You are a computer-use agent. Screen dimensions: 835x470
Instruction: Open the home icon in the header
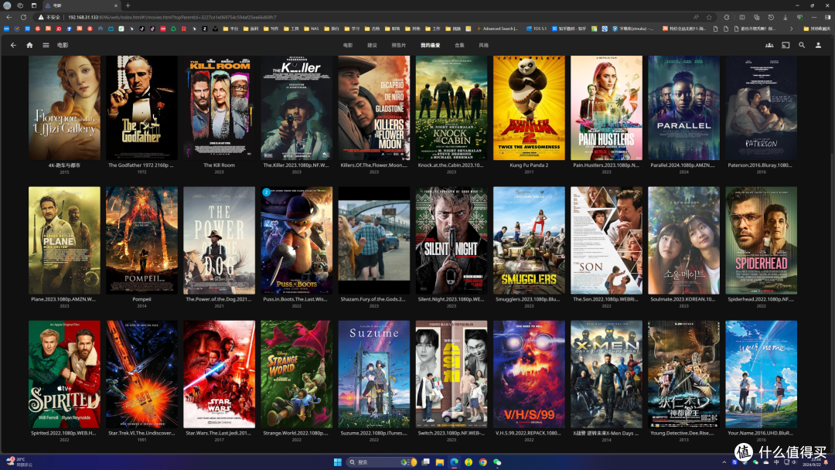[30, 46]
